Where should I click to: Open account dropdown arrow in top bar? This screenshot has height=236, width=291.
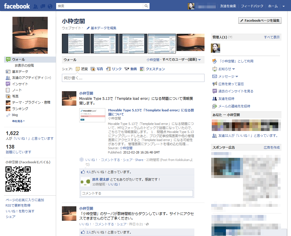283,6
